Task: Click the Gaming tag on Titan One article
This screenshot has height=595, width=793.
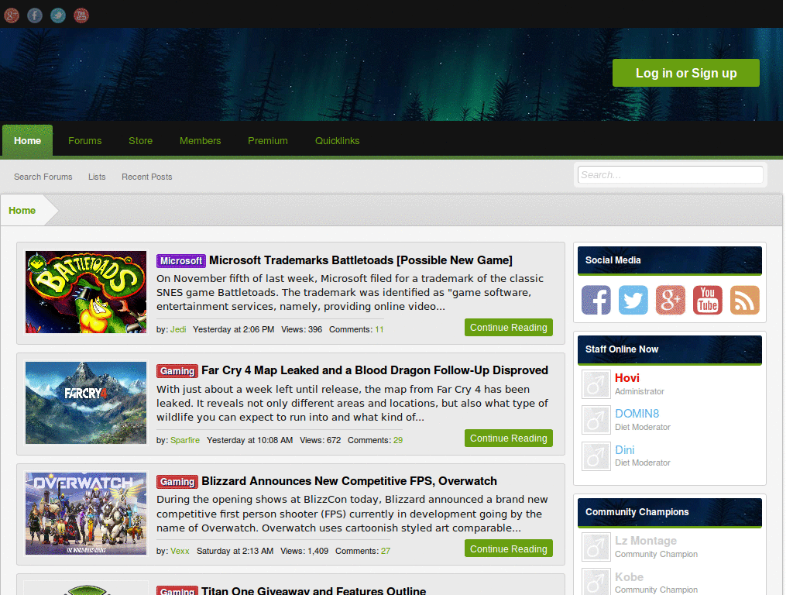Action: pos(177,590)
